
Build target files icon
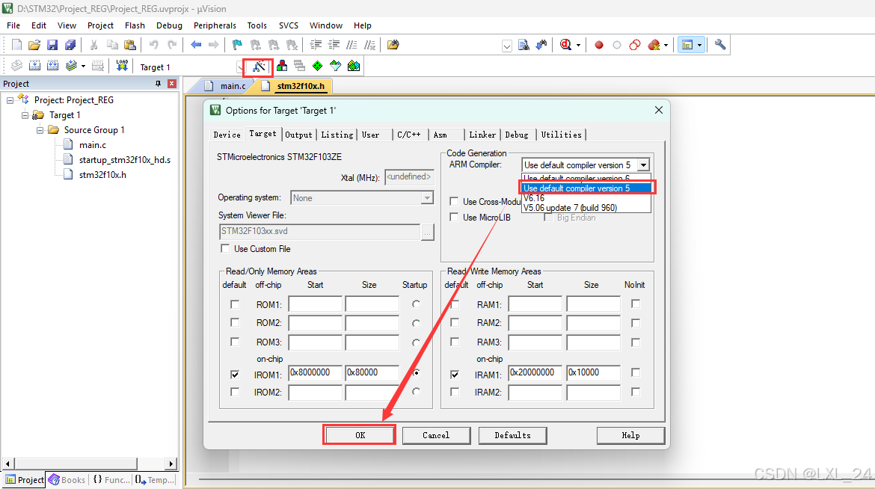34,66
